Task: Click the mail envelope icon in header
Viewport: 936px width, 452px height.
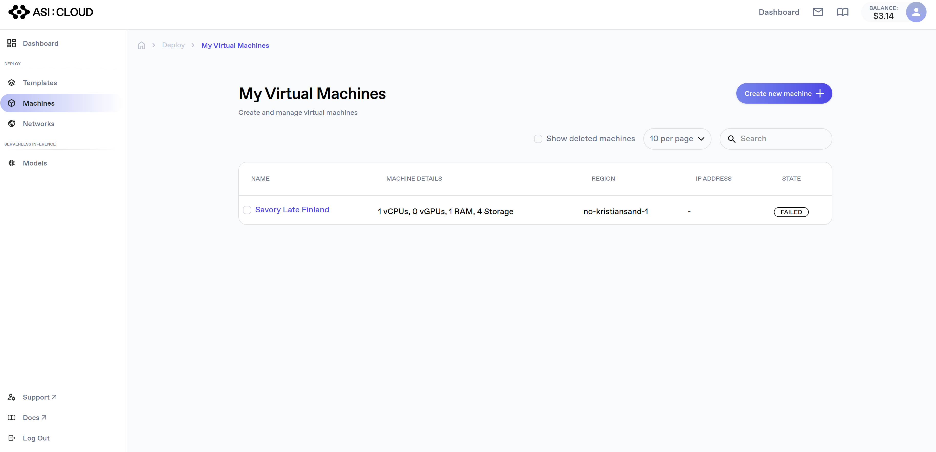Action: [818, 12]
